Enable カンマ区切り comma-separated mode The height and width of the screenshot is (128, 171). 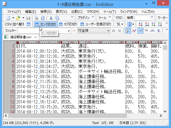click(46, 24)
